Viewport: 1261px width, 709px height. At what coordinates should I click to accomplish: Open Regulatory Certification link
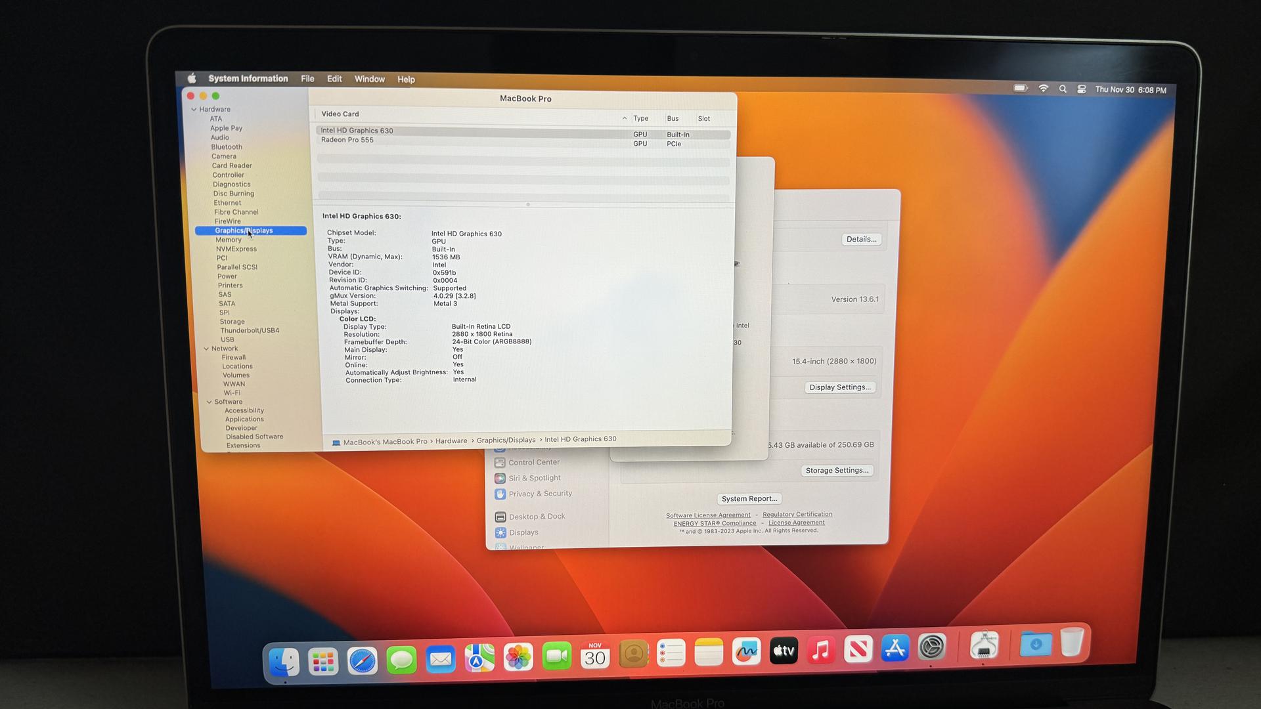point(797,514)
